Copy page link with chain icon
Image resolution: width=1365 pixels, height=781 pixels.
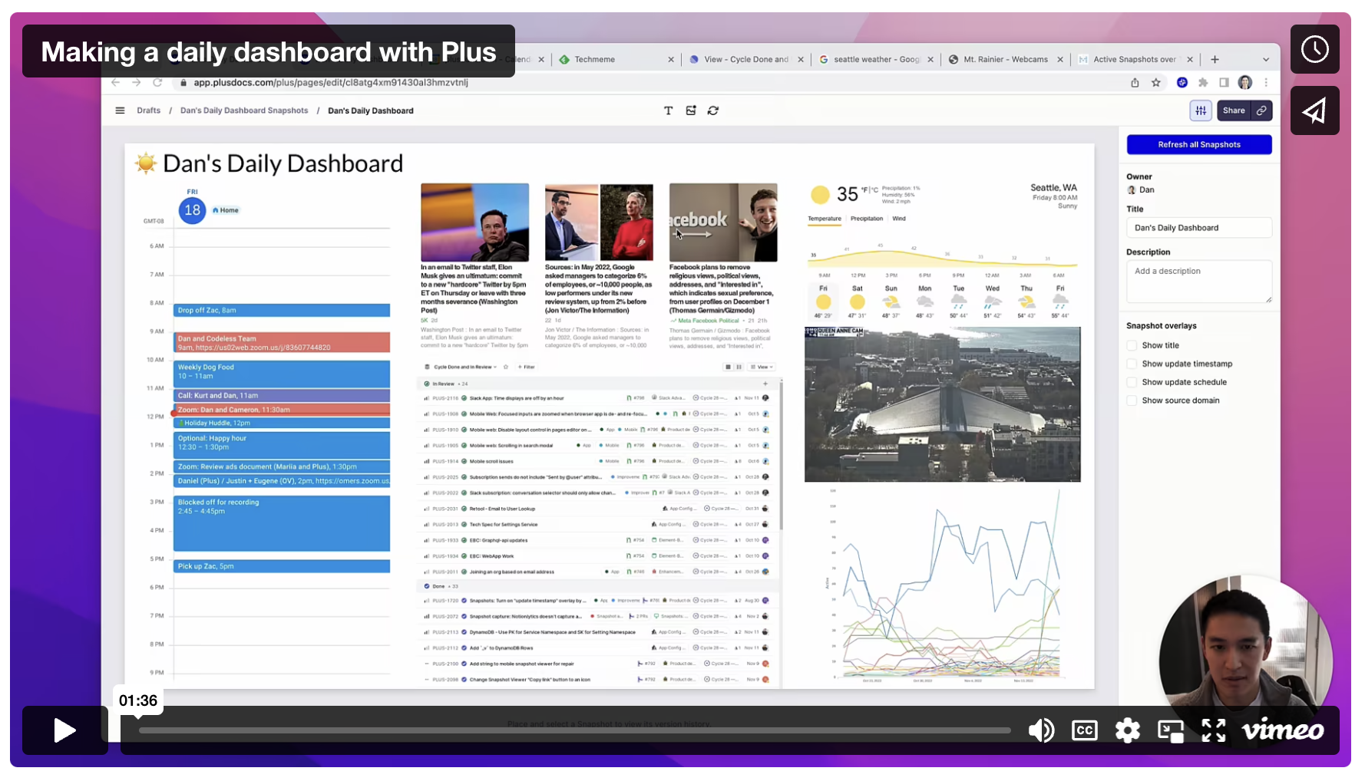[1261, 110]
